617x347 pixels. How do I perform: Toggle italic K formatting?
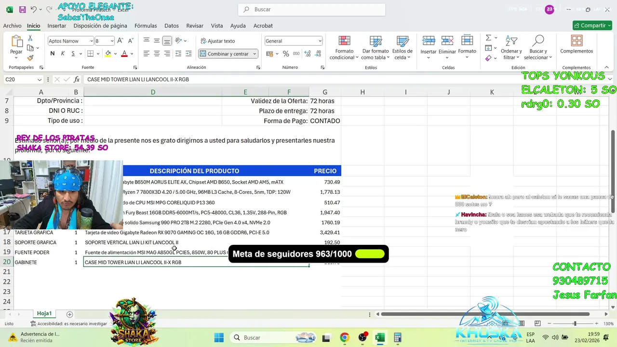pos(63,53)
